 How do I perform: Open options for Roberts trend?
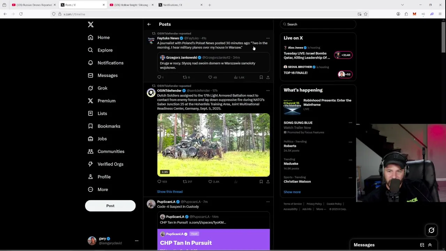pos(351,142)
